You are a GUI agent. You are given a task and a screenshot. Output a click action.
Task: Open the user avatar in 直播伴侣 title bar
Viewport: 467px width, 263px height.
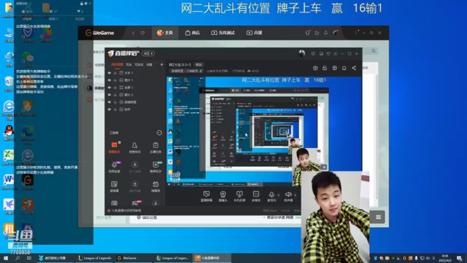click(x=302, y=53)
